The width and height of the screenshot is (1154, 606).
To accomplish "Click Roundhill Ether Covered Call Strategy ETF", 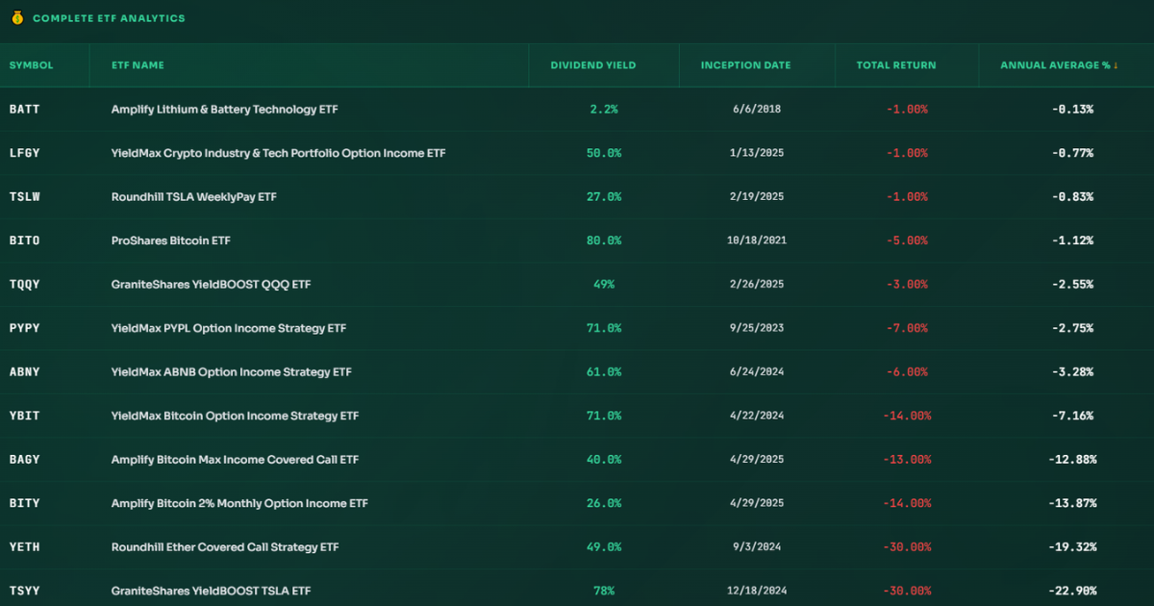I will point(226,547).
